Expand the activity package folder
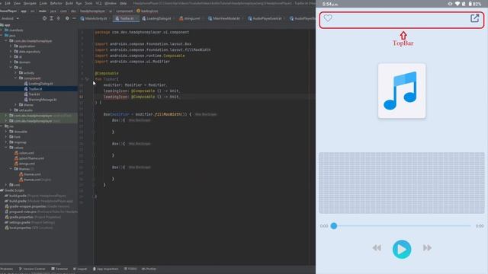Image resolution: width=488 pixels, height=274 pixels. coord(16,73)
